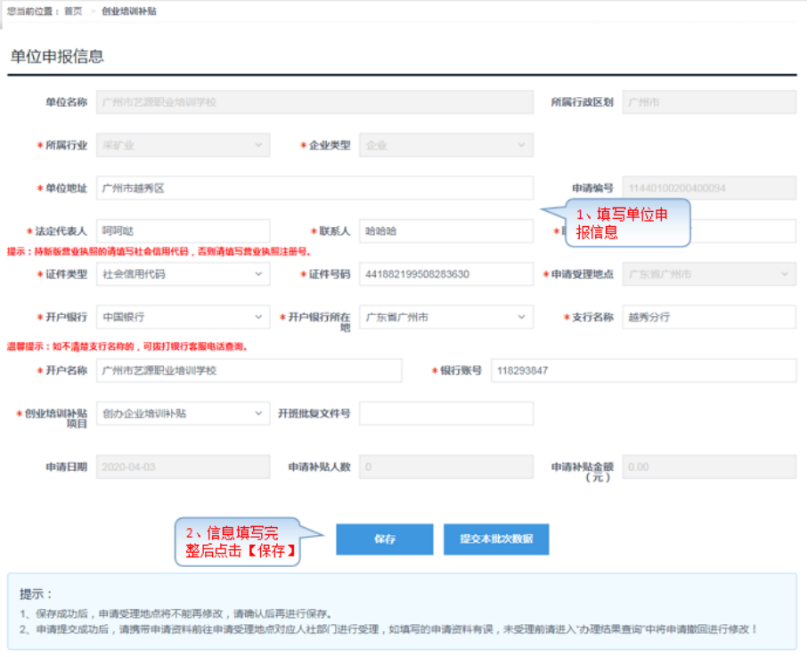The height and width of the screenshot is (657, 808).
Task: Click the 单位地址 input field
Action: tap(314, 188)
